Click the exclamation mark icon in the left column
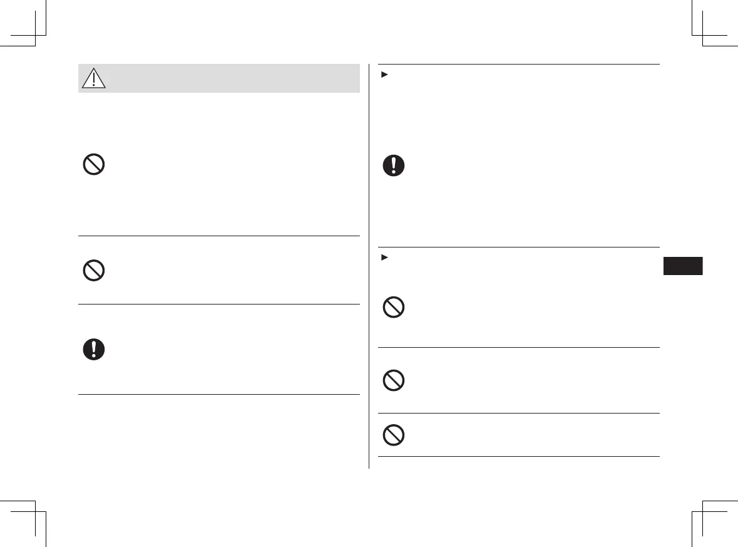This screenshot has width=738, height=547. [93, 350]
